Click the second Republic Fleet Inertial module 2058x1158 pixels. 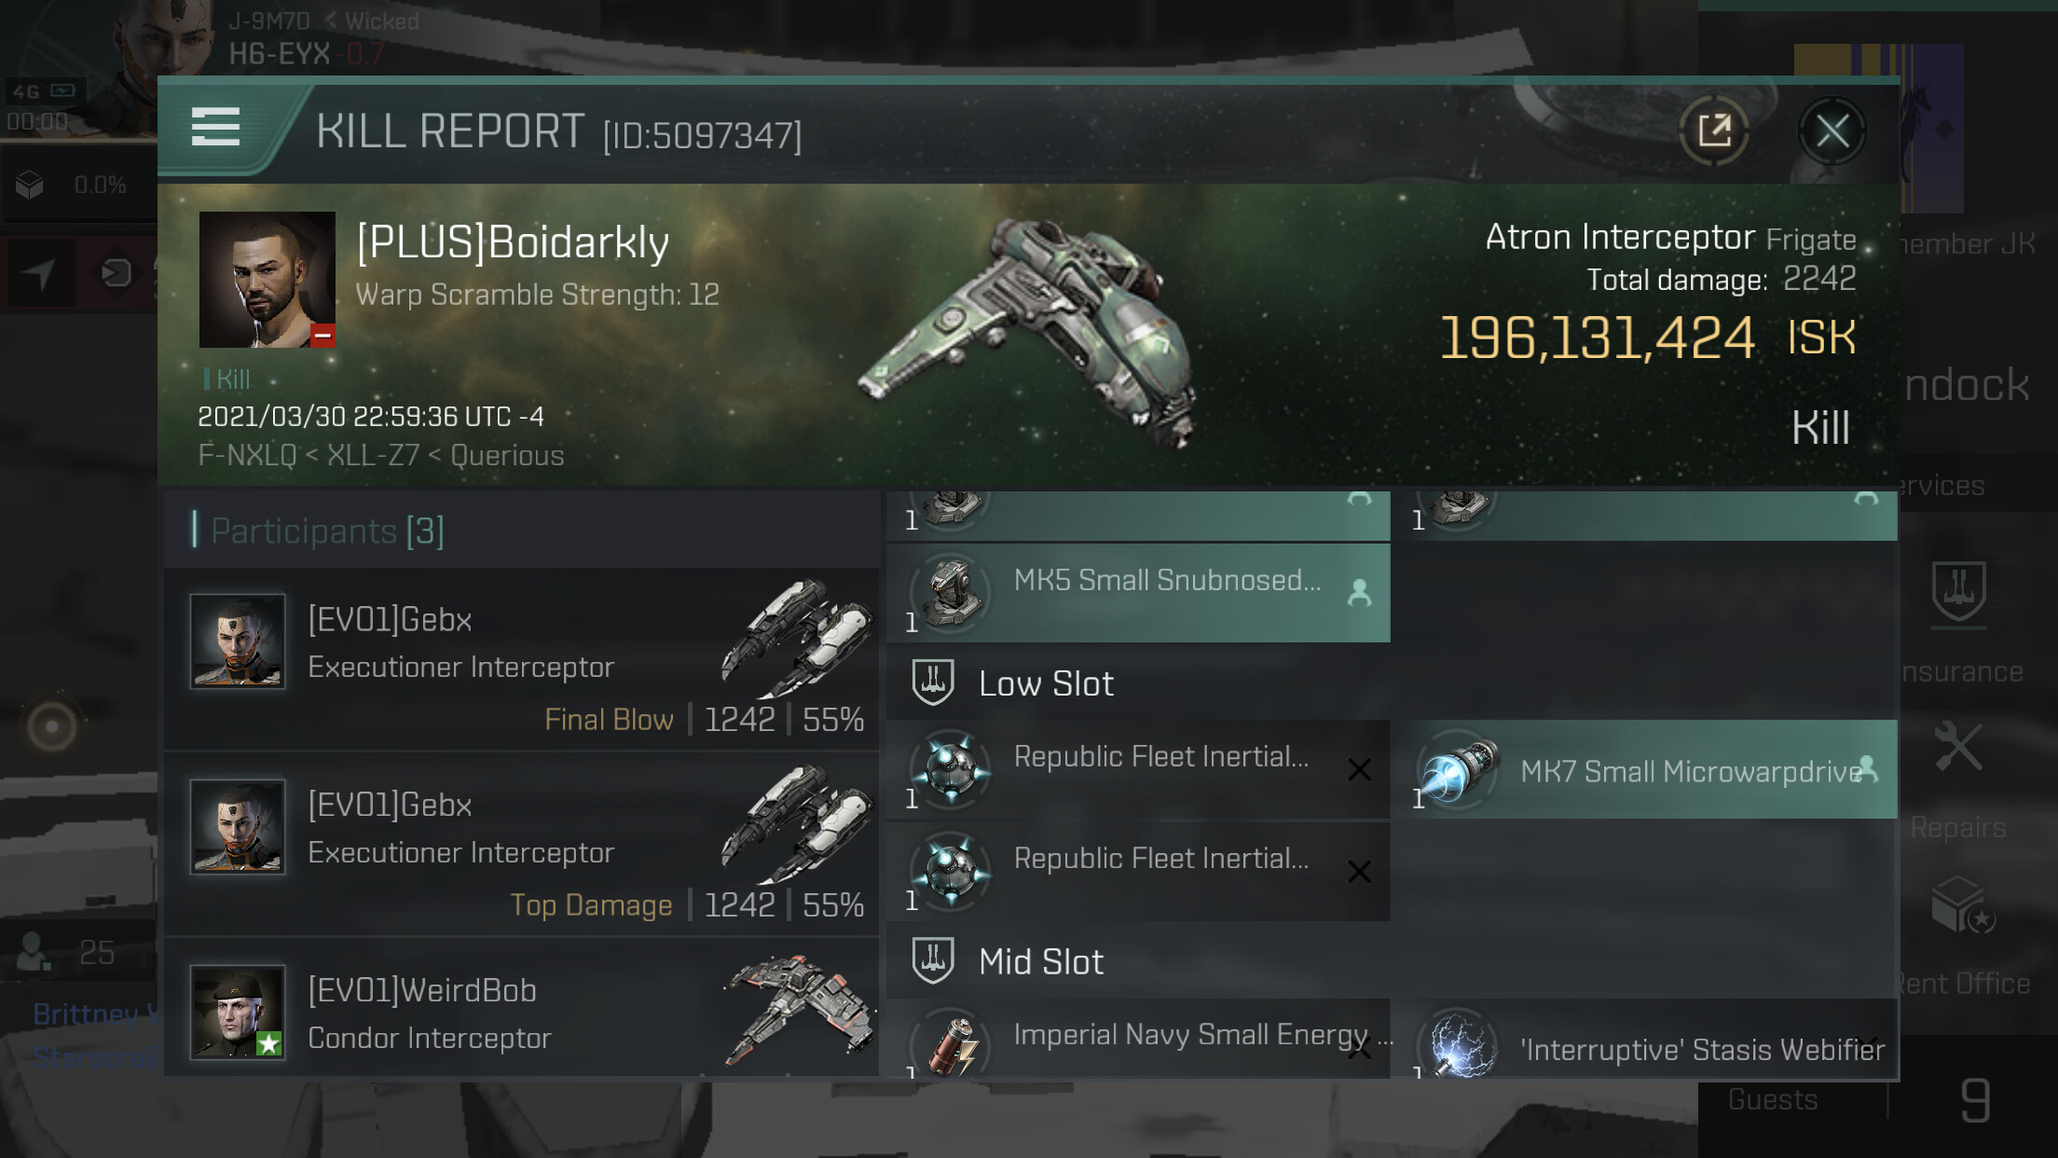[1138, 872]
